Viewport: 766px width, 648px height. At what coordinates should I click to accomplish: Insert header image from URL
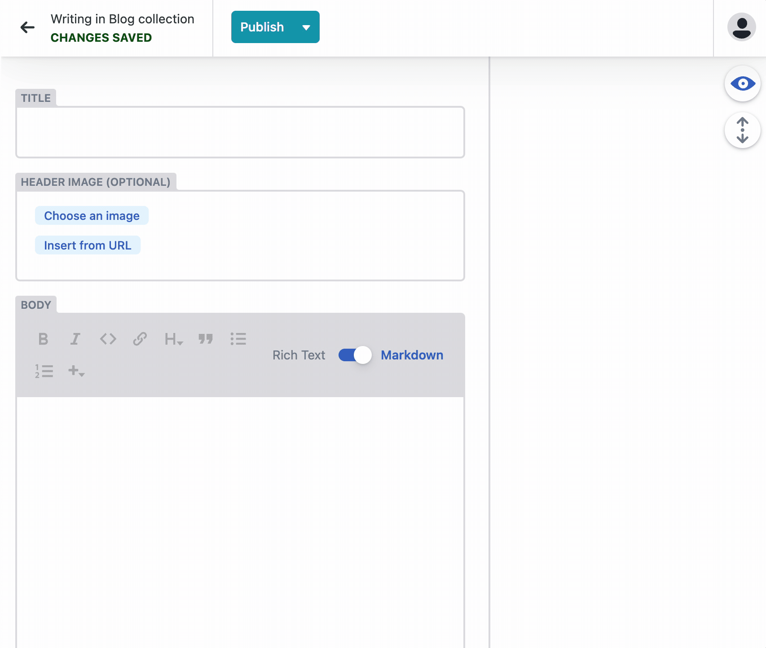pyautogui.click(x=88, y=245)
